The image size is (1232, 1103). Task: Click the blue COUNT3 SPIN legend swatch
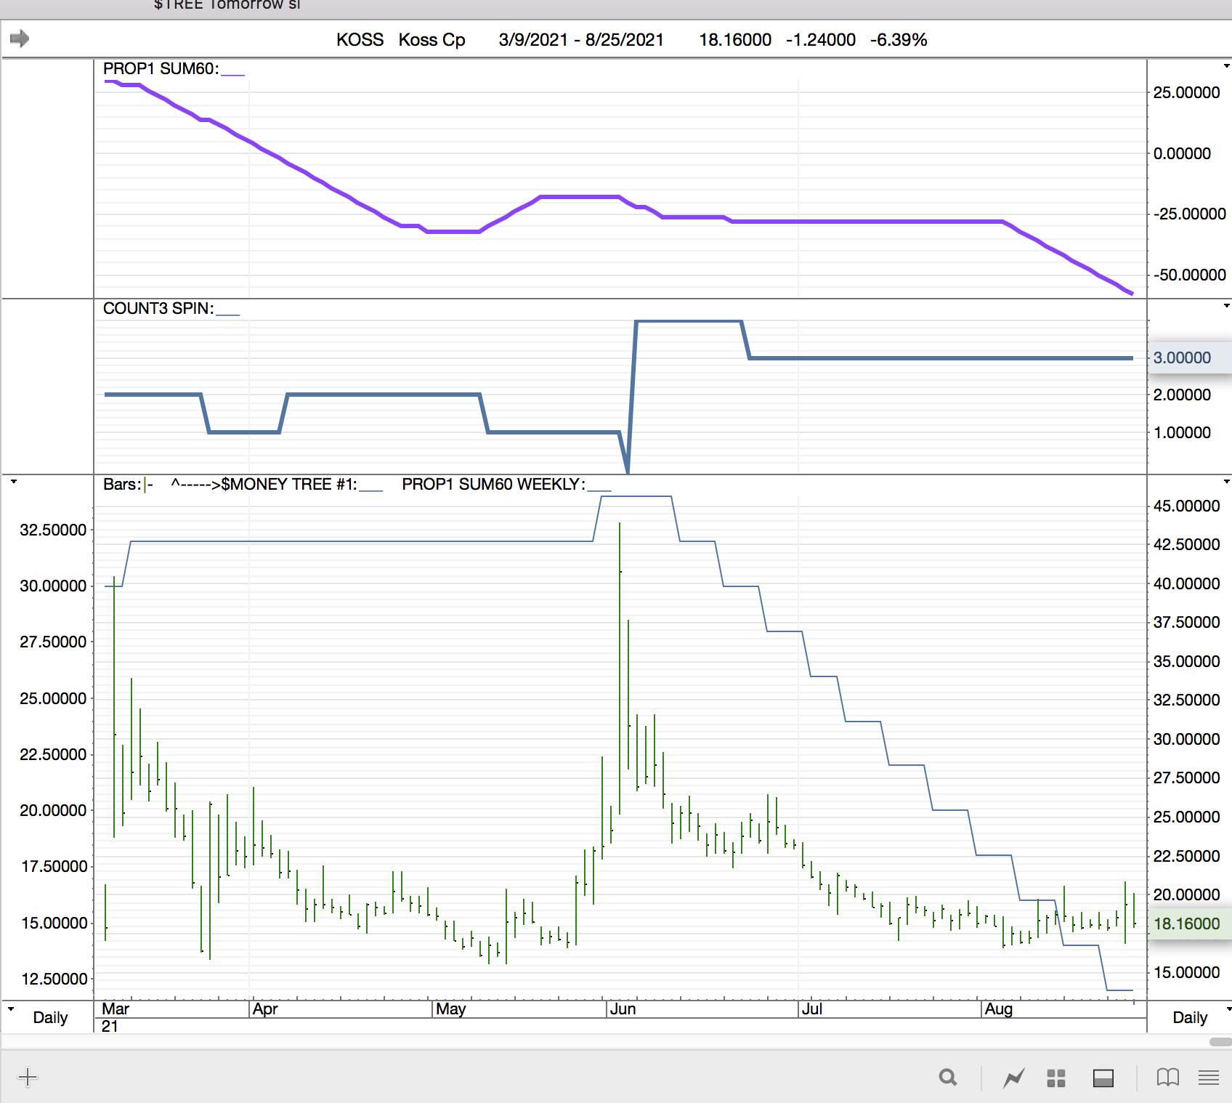[x=227, y=312]
